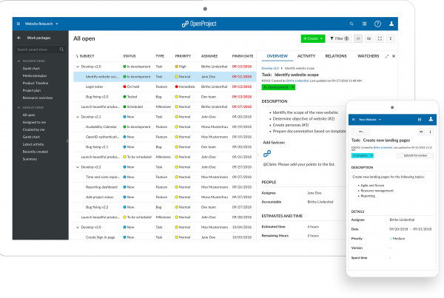Select the Assigned to me view
Image resolution: width=444 pixels, height=298 pixels.
coord(34,122)
